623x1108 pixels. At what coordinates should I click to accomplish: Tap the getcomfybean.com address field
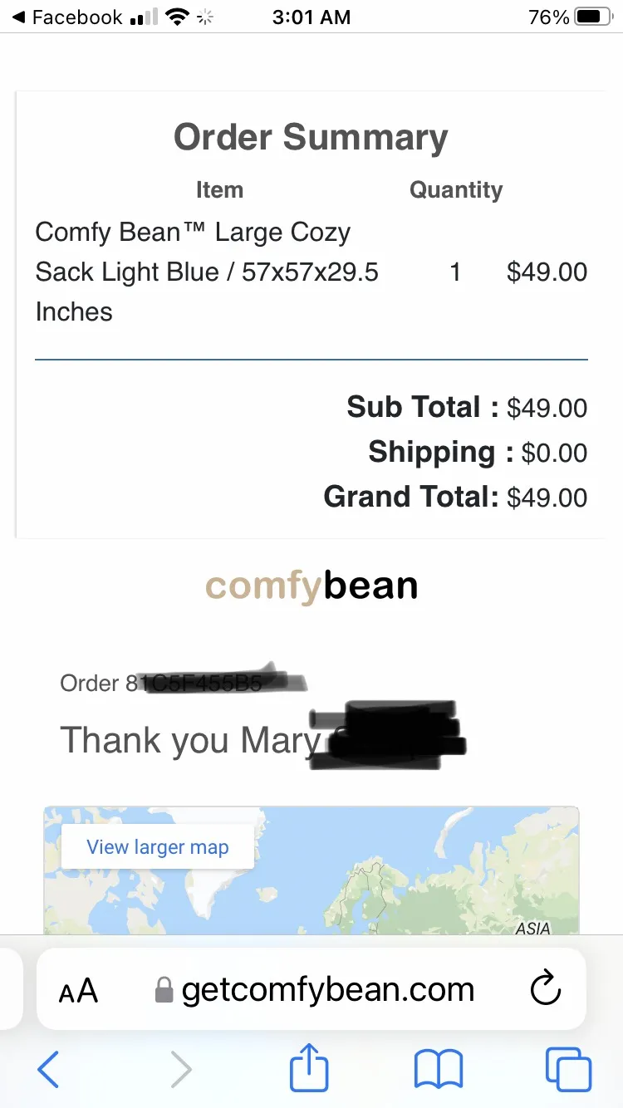coord(311,989)
